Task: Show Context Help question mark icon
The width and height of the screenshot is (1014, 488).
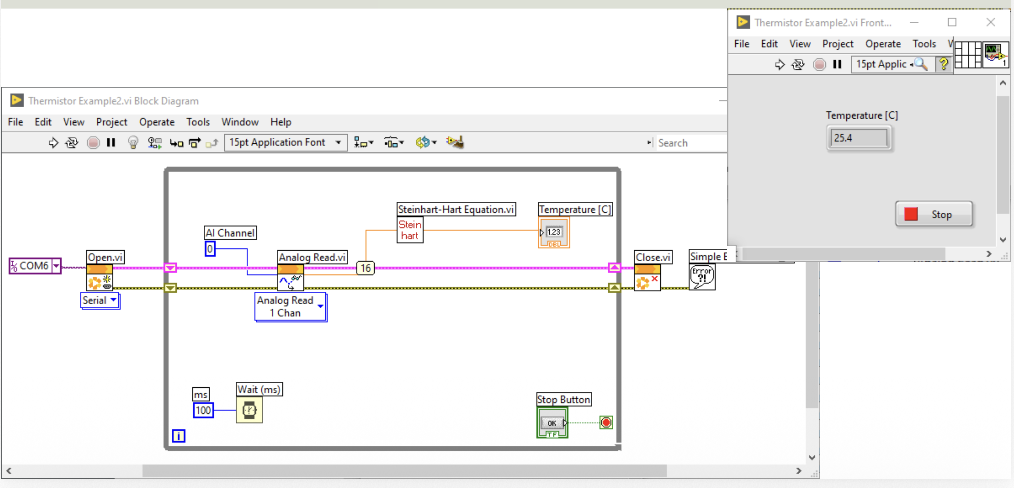Action: tap(943, 64)
